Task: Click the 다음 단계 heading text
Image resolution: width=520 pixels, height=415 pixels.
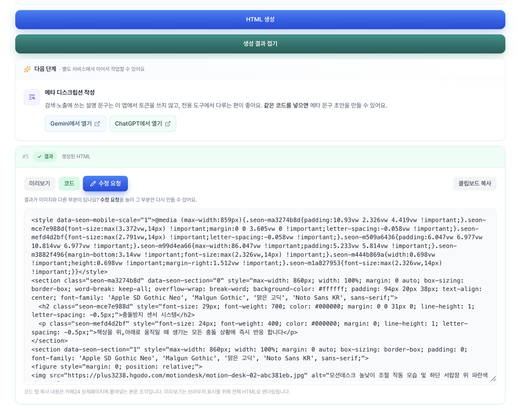Action: pos(45,69)
